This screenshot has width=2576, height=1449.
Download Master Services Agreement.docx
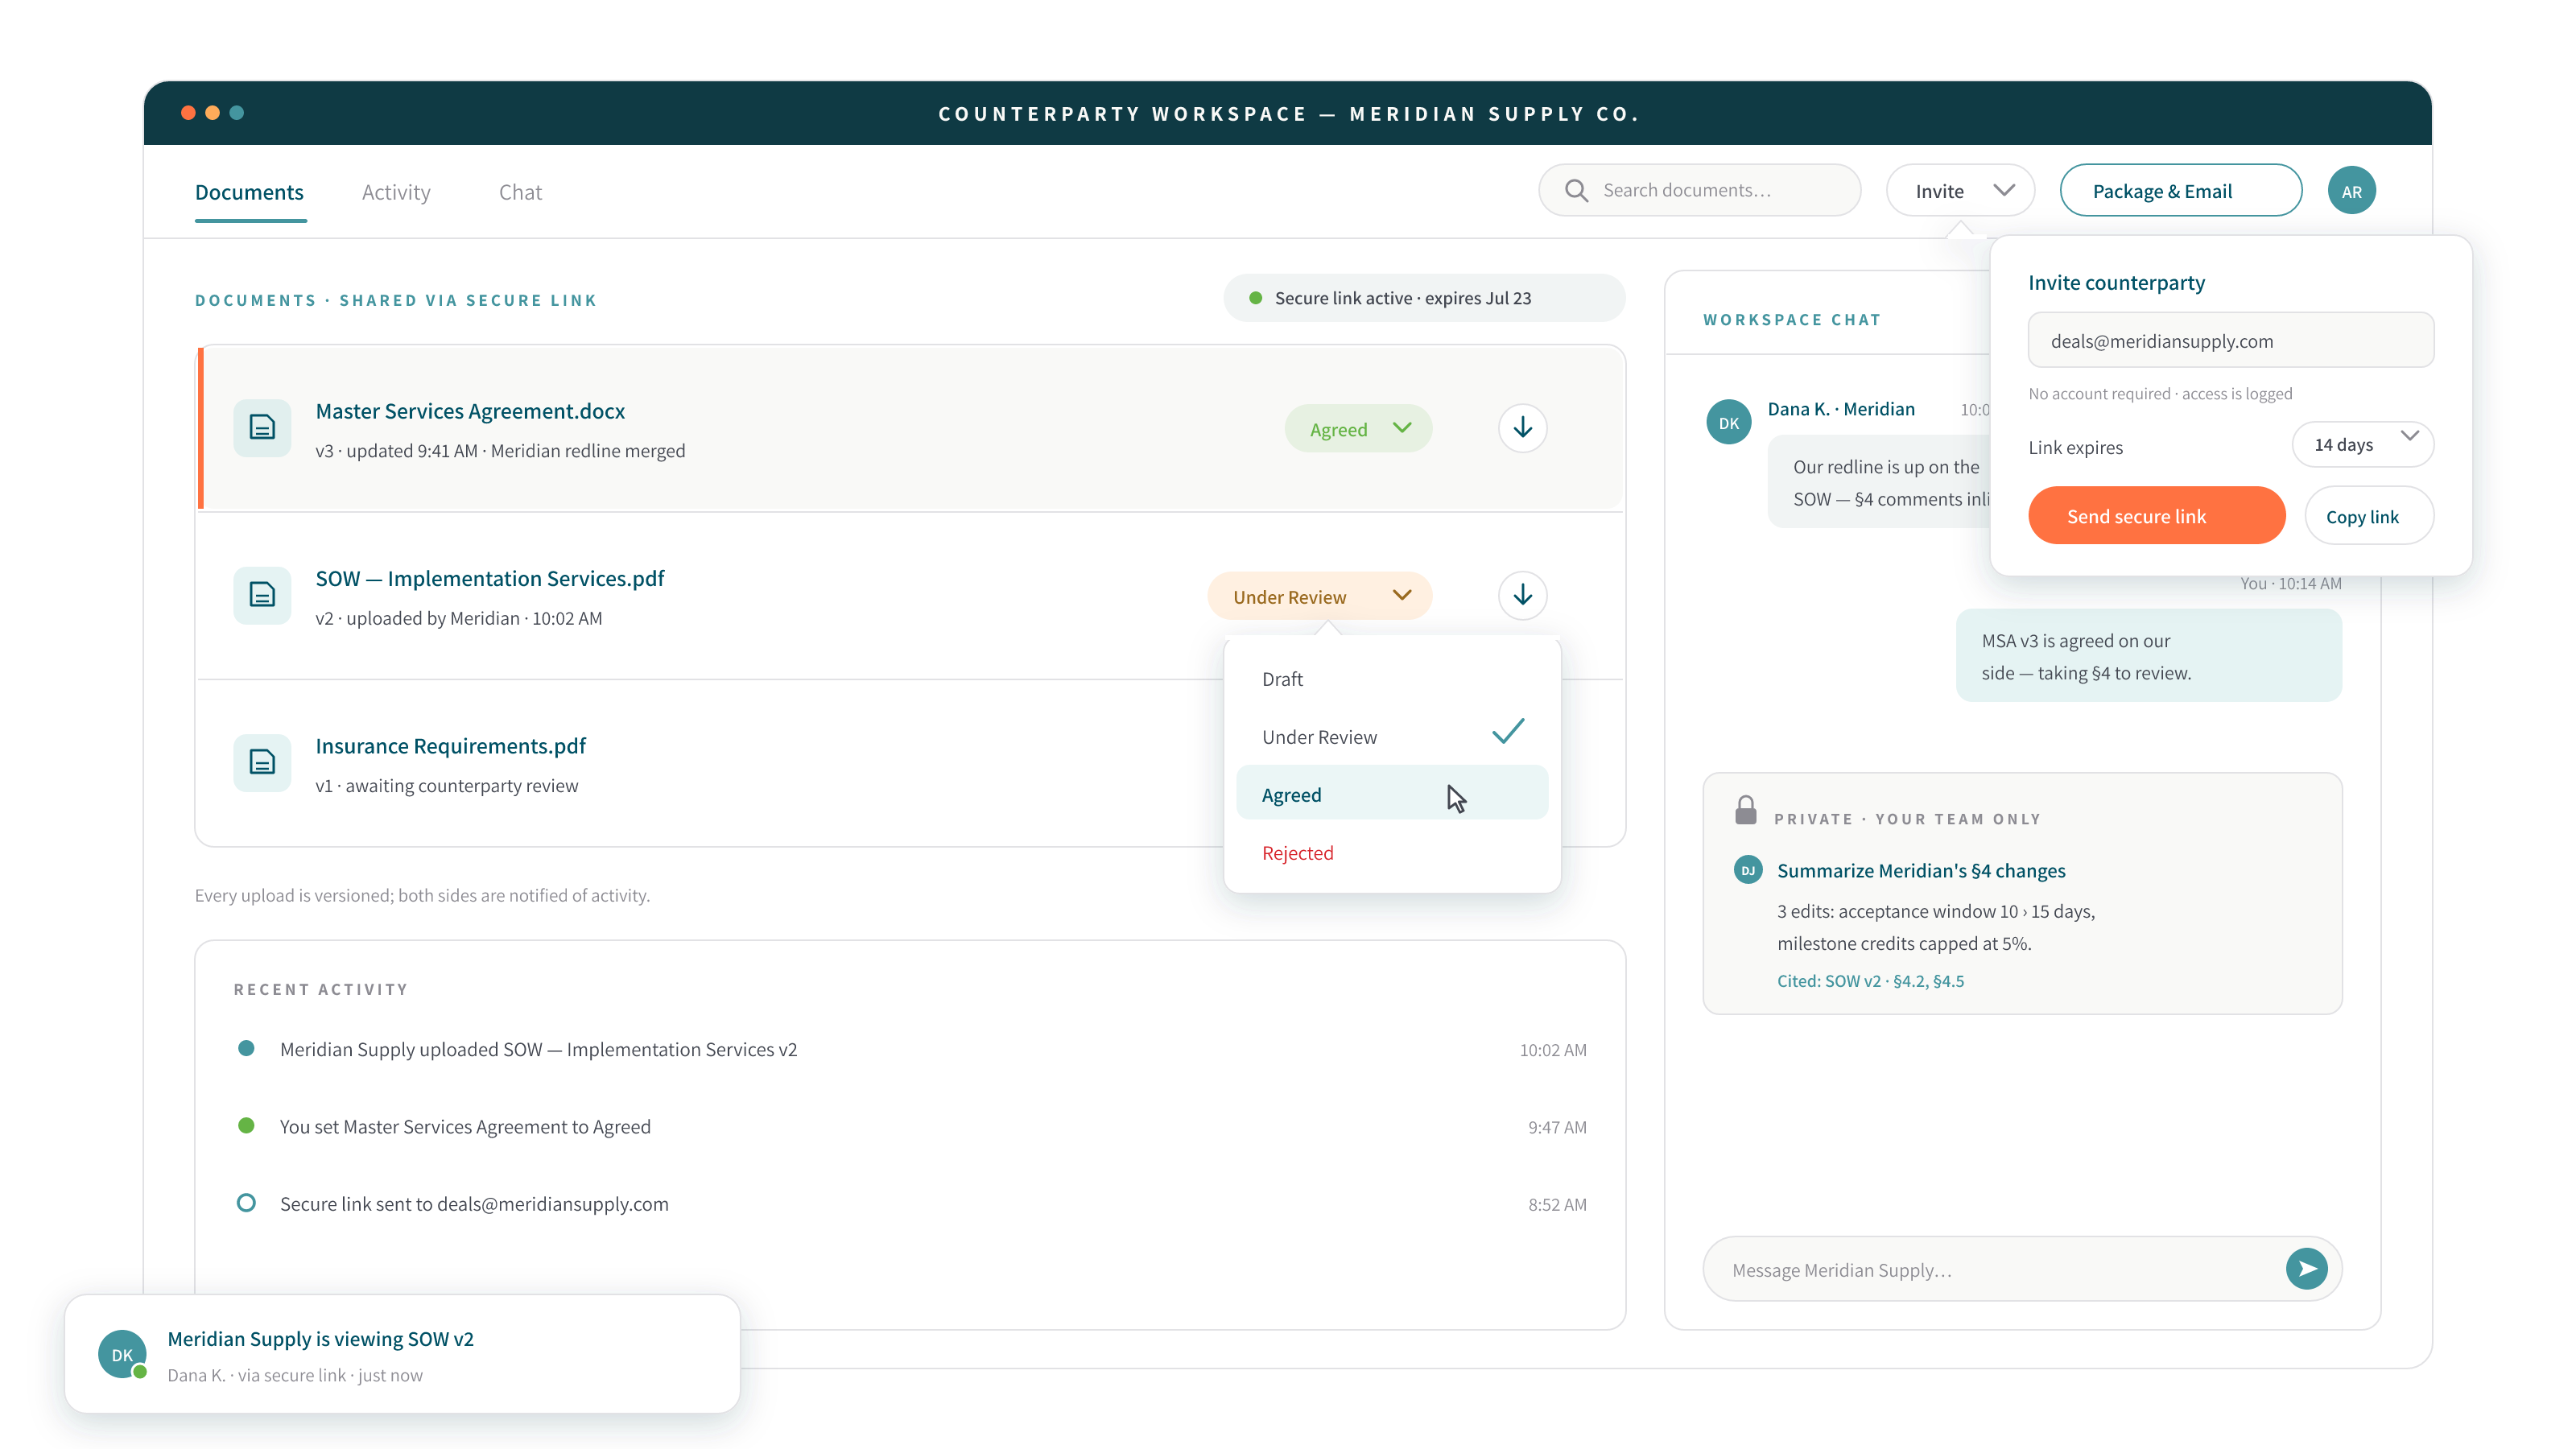1522,428
